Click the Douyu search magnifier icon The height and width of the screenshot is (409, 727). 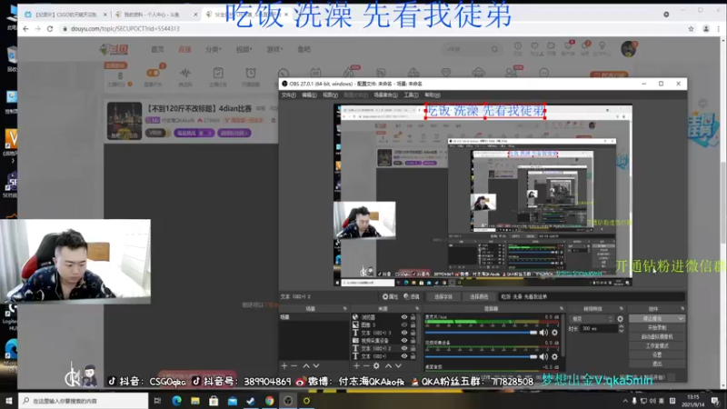494,49
